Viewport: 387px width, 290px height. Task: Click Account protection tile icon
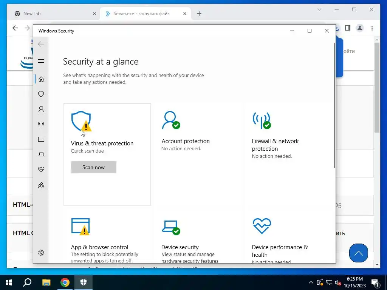pyautogui.click(x=171, y=120)
